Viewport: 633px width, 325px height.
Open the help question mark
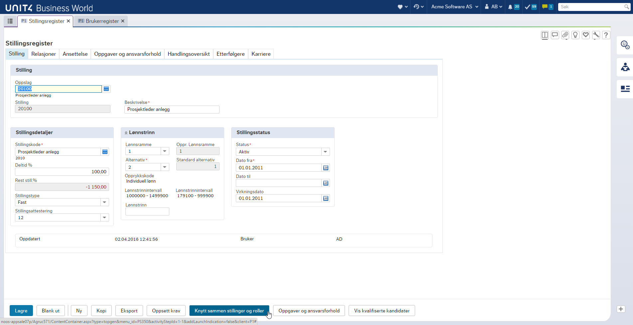[606, 35]
